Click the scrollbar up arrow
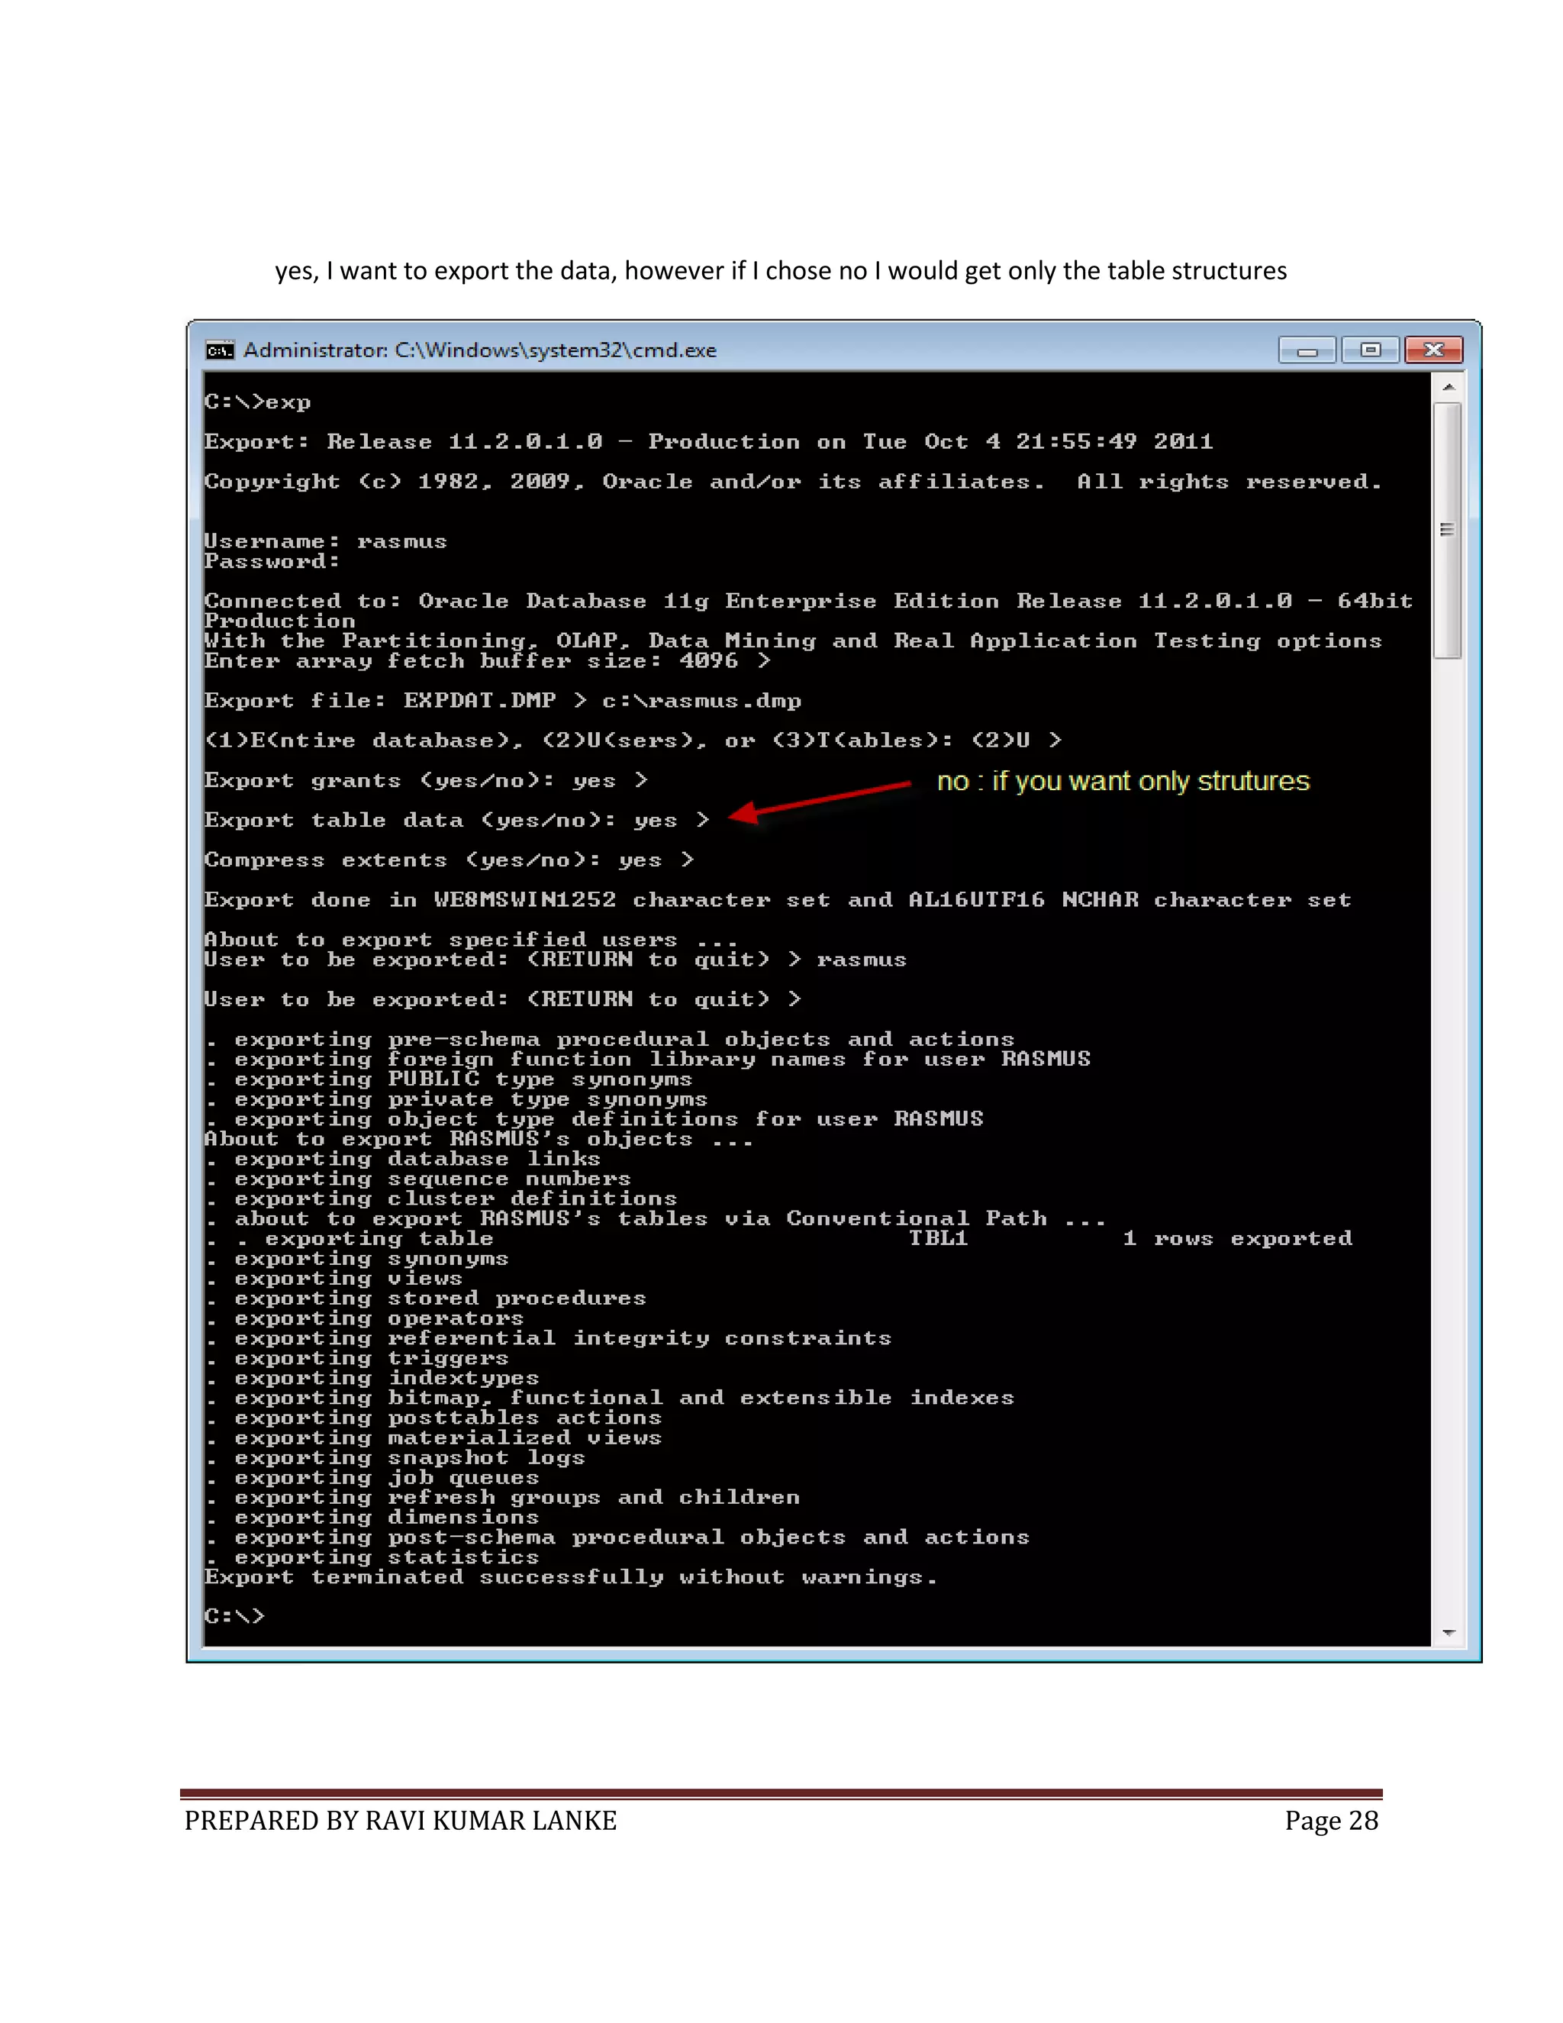1563x2023 pixels. point(1449,387)
